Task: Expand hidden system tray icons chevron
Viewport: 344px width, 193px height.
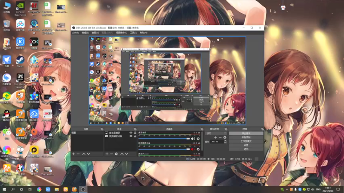Action: click(x=287, y=189)
